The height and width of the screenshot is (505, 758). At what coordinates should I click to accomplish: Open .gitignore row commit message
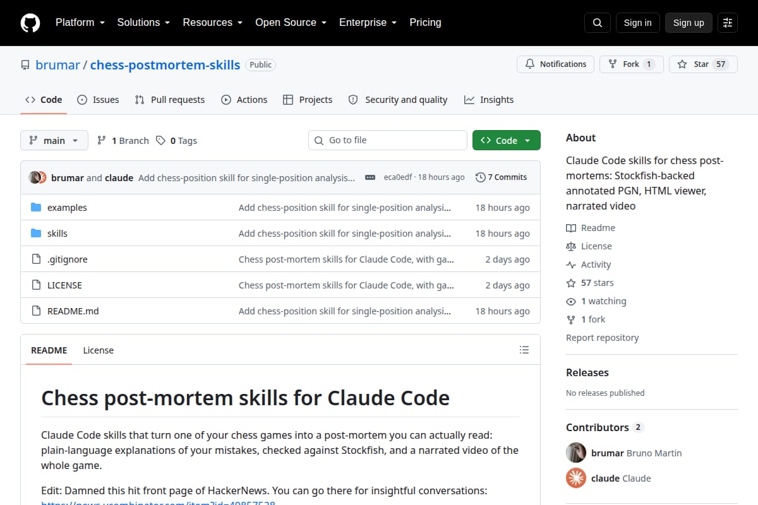tap(346, 259)
